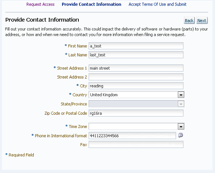The image size is (215, 173).
Task: Open the Country dropdown arrow
Action: 181,95
